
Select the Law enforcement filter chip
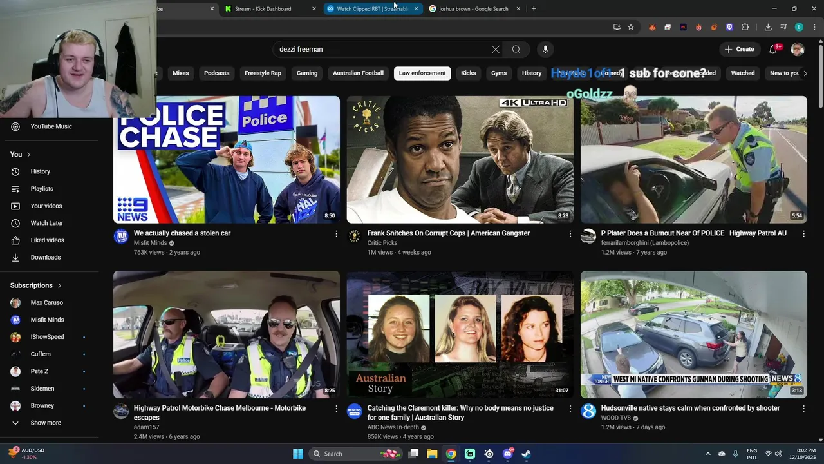coord(422,73)
